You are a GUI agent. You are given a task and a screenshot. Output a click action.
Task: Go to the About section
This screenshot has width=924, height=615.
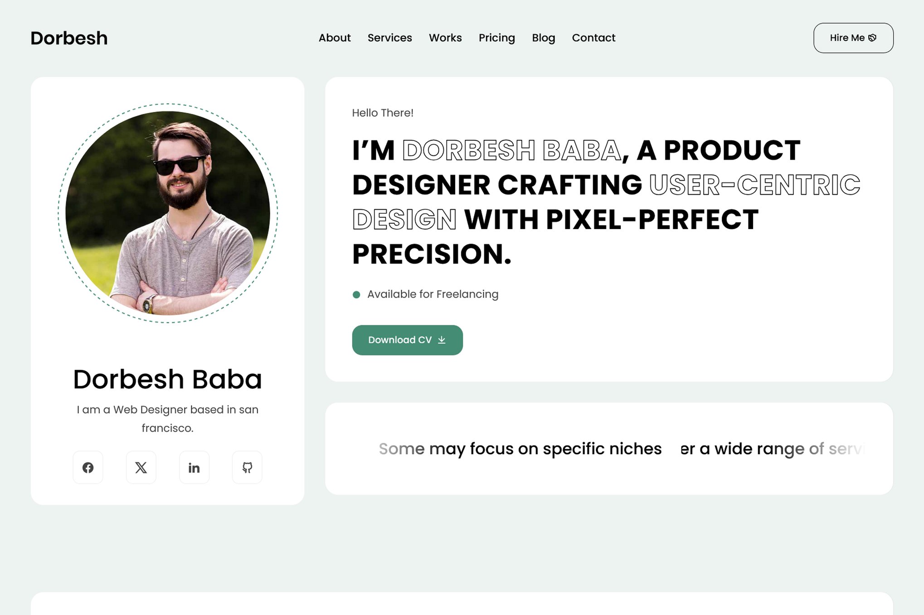pos(335,38)
